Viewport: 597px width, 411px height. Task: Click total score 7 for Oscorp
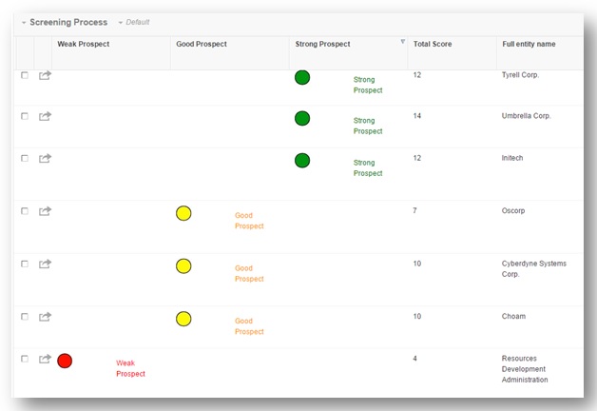(x=415, y=210)
